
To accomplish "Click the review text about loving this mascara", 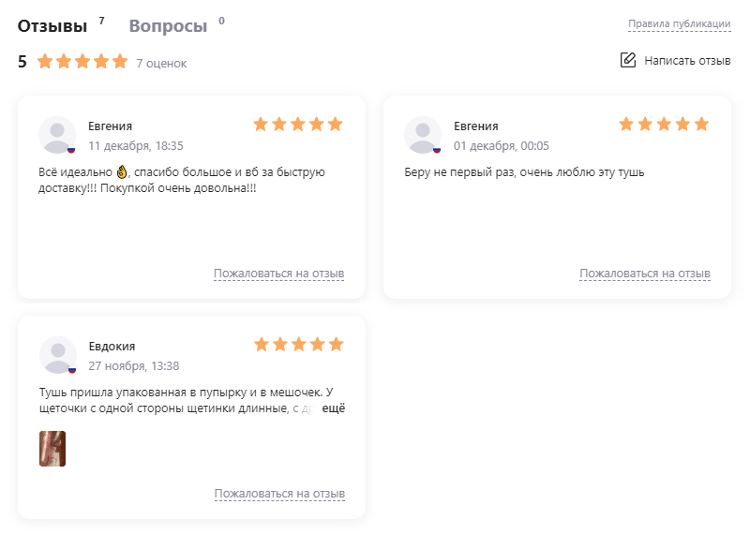I will (x=524, y=172).
